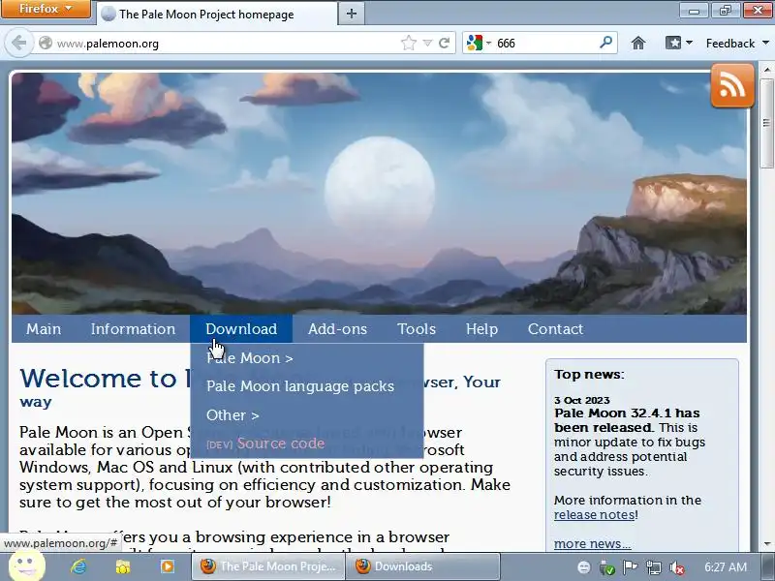Choose Pale Moon language packs
Viewport: 775px width, 581px height.
click(x=306, y=386)
